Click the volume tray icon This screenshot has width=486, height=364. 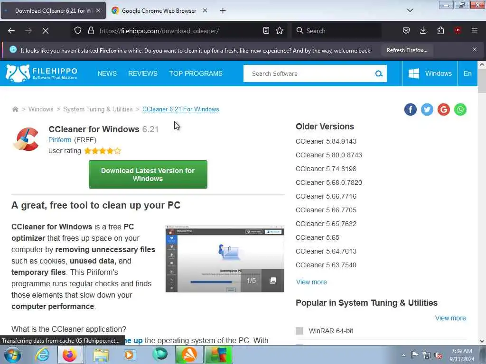coord(438,355)
